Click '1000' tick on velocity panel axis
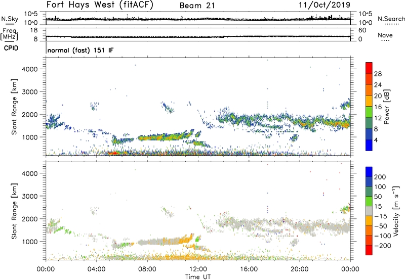Screen dimensions: 405x280 click(30, 242)
